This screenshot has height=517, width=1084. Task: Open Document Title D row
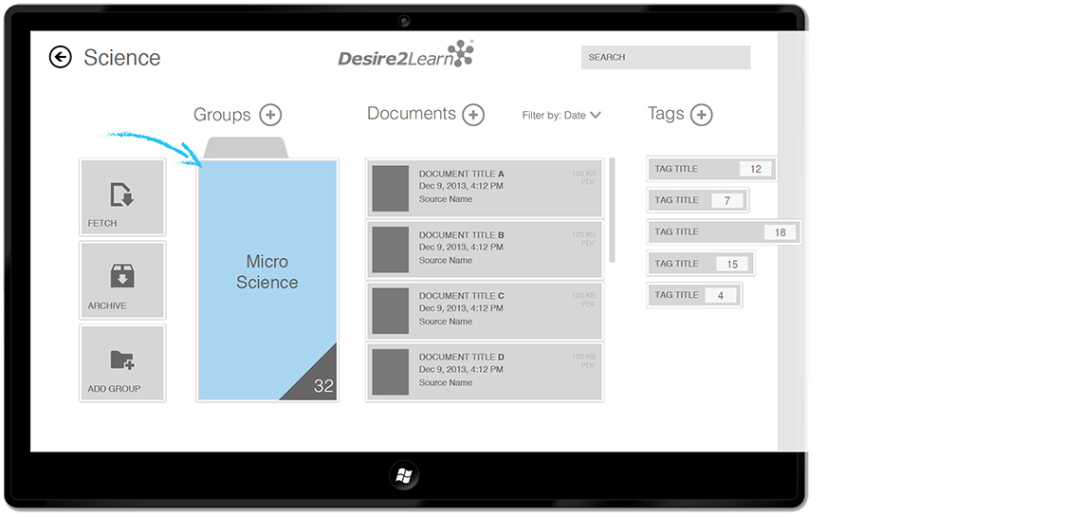[484, 371]
